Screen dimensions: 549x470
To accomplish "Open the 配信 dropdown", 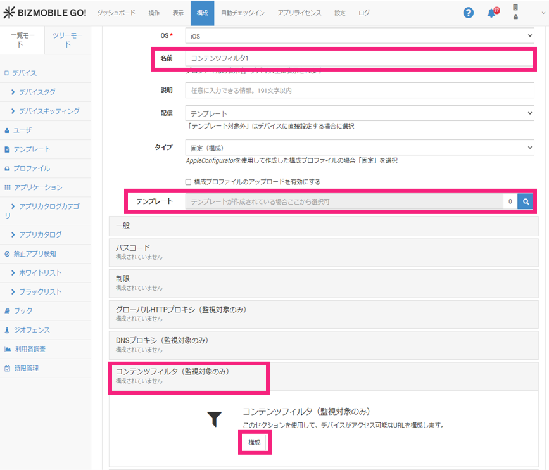I will 359,113.
